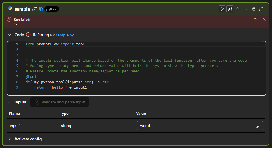The width and height of the screenshot is (272, 148).
Task: Rename node using the pencil icon
Action: (x=34, y=9)
